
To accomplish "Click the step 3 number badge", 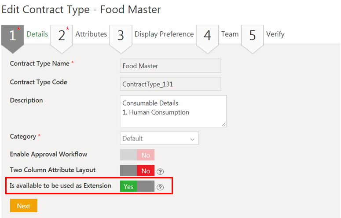I will [121, 36].
